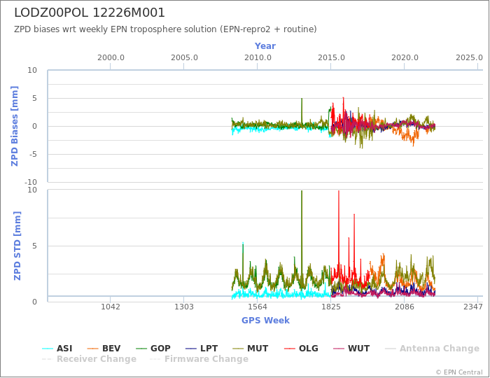Toggle the ASI series in legend

[57, 349]
